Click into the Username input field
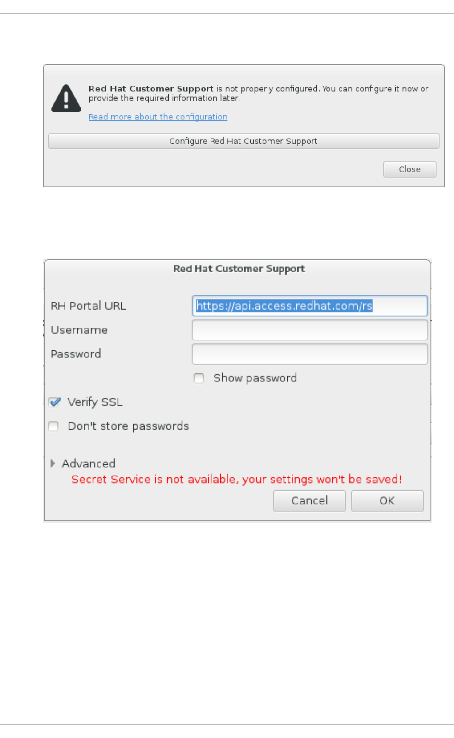Viewport: 454px width, 738px height. coord(310,330)
